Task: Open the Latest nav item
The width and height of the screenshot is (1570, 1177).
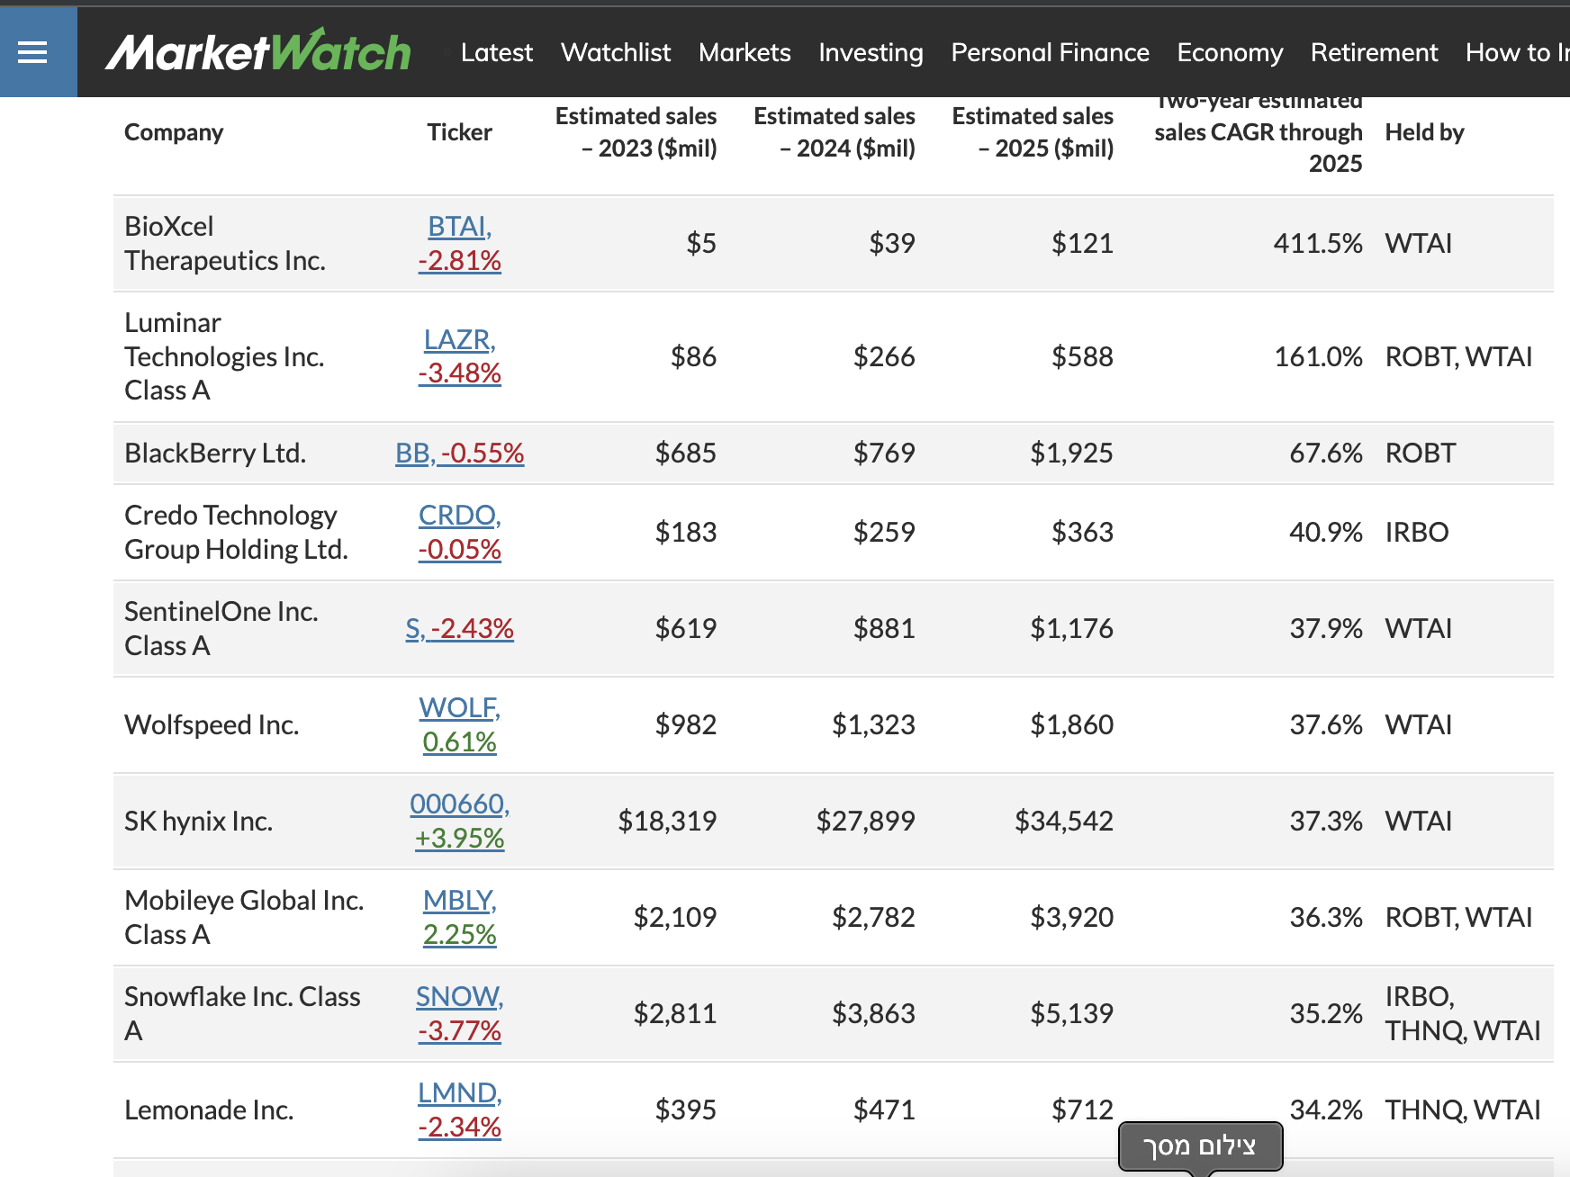Action: (x=496, y=52)
